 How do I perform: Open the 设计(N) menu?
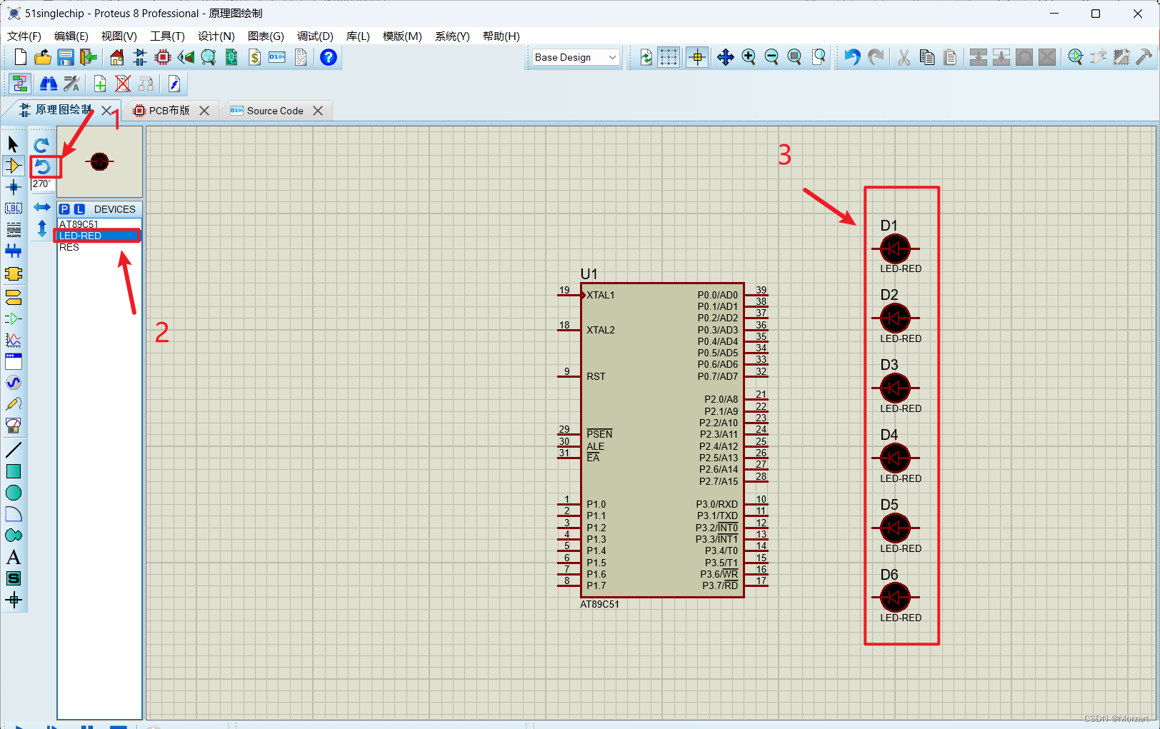216,36
